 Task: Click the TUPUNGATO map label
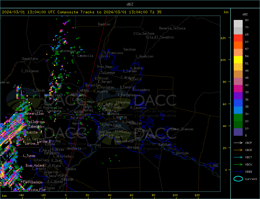[52, 153]
